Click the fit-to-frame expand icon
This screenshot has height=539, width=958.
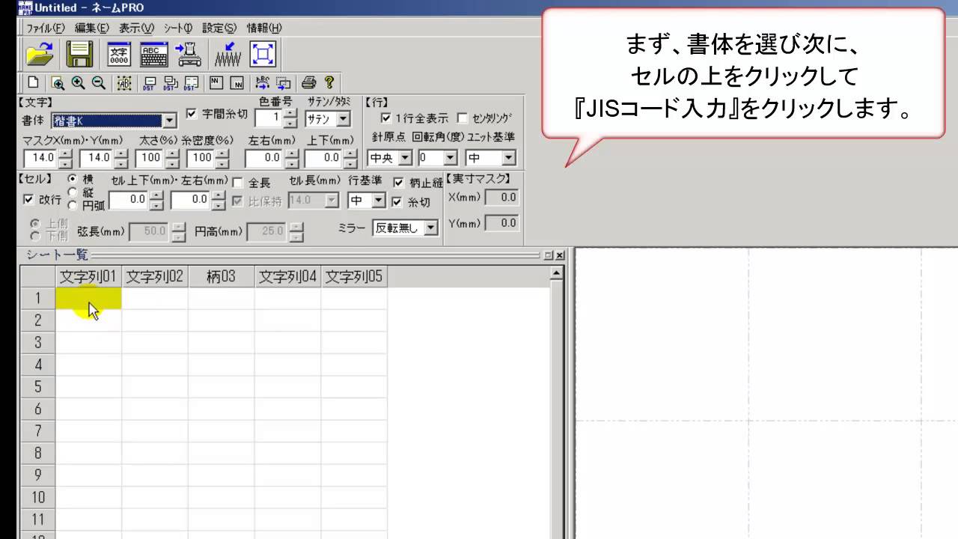click(x=262, y=54)
